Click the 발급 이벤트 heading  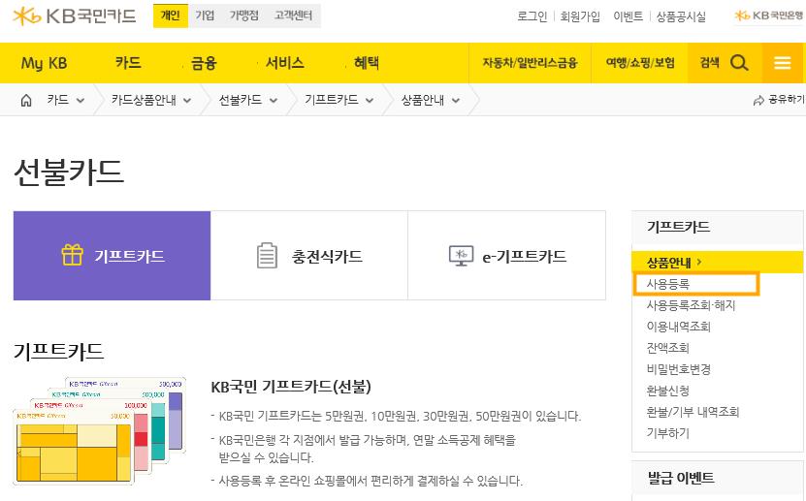[x=681, y=478]
